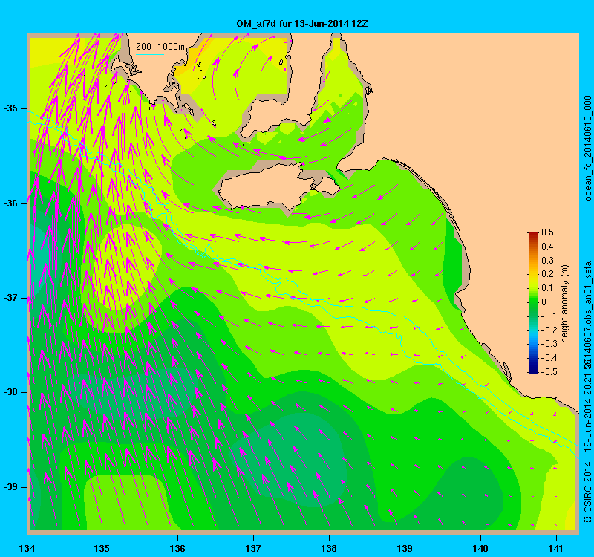This screenshot has width=594, height=557.
Task: Click the 134 longitude axis label
Action: (x=27, y=549)
